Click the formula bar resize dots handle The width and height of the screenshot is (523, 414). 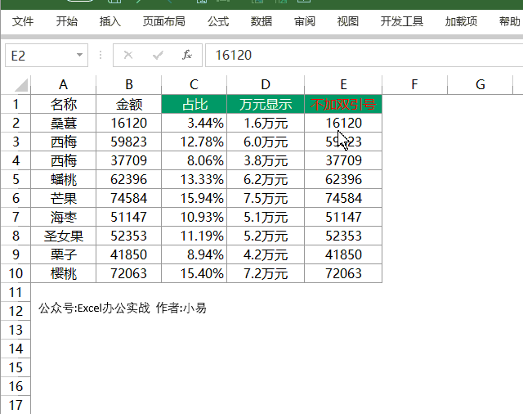point(101,55)
